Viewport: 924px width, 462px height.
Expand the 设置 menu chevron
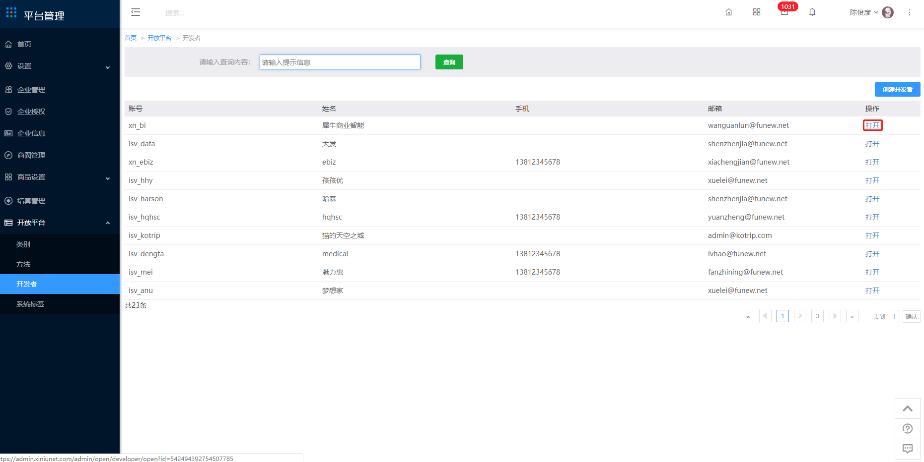(108, 67)
